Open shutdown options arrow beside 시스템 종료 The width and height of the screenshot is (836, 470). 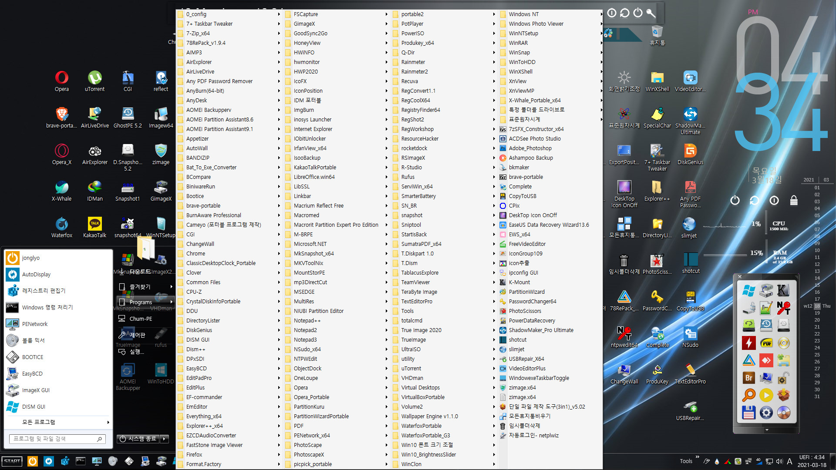pyautogui.click(x=165, y=439)
